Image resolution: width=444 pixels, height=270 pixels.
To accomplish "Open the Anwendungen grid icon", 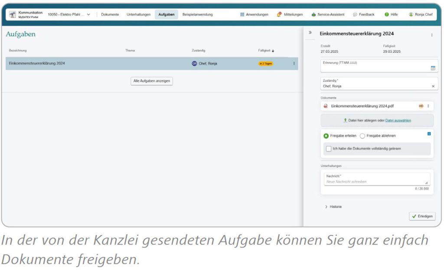I will pyautogui.click(x=242, y=14).
